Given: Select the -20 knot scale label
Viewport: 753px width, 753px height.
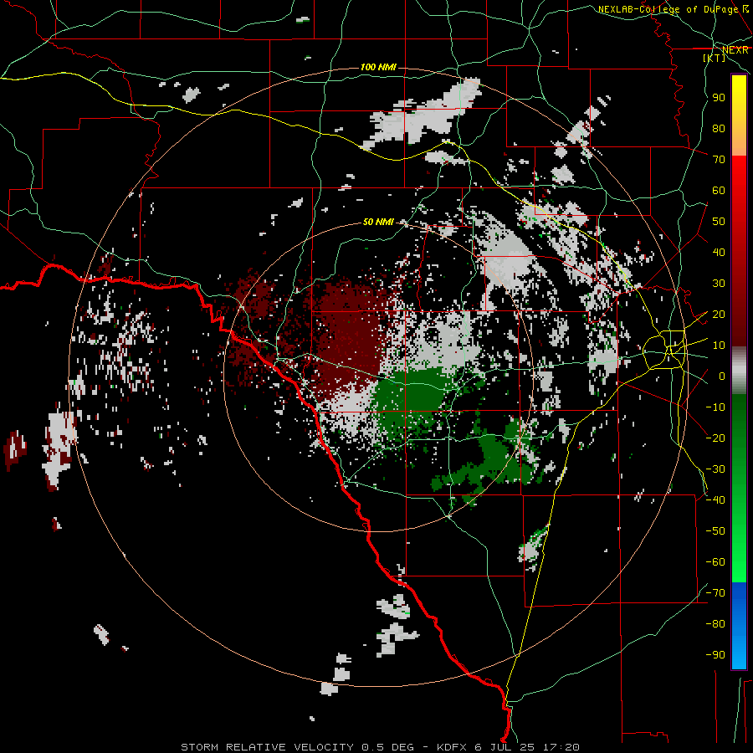Looking at the screenshot, I should pos(715,438).
